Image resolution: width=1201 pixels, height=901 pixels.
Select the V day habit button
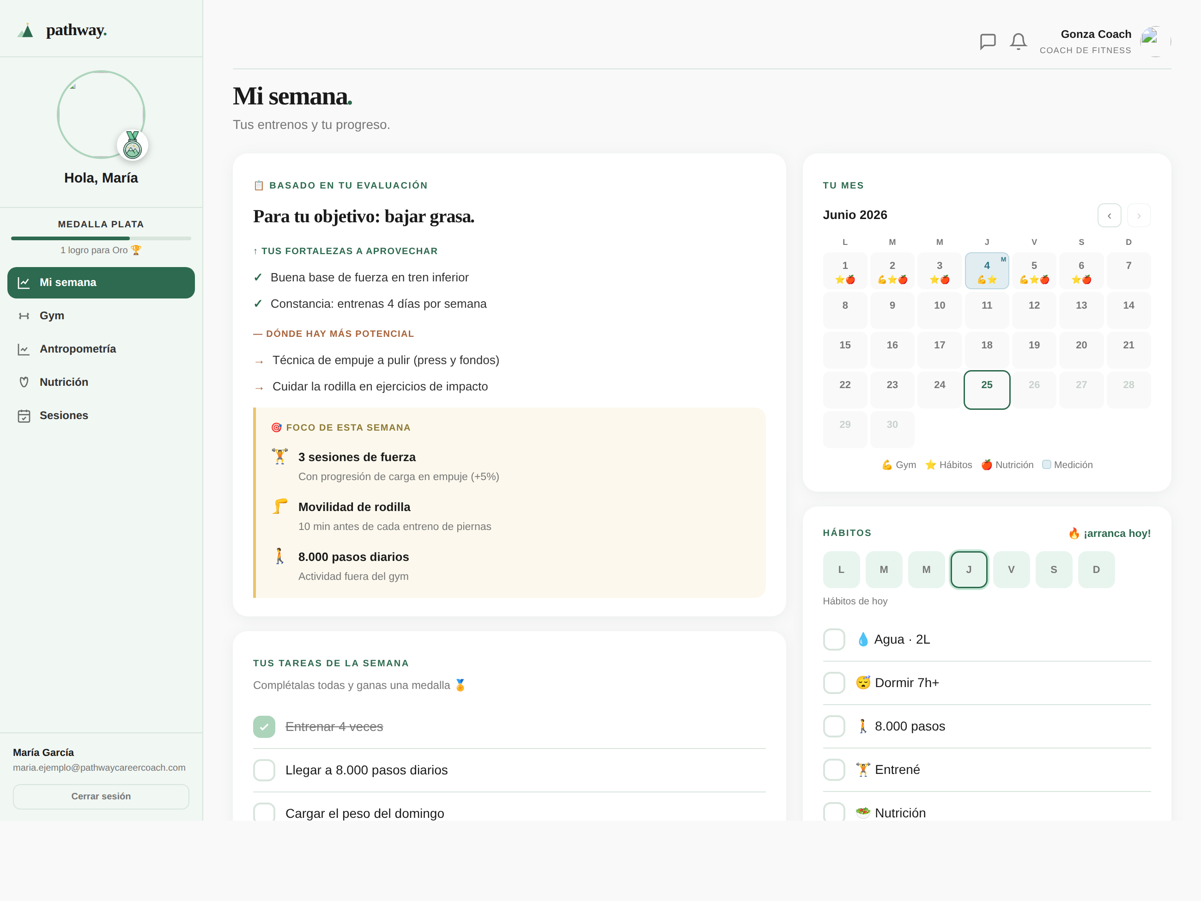pyautogui.click(x=1011, y=570)
